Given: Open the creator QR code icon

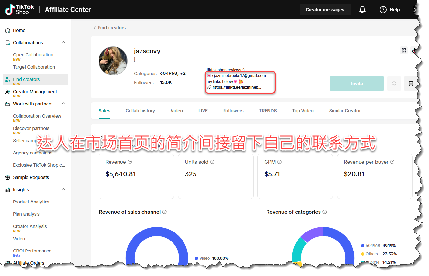Looking at the screenshot, I should point(404,50).
